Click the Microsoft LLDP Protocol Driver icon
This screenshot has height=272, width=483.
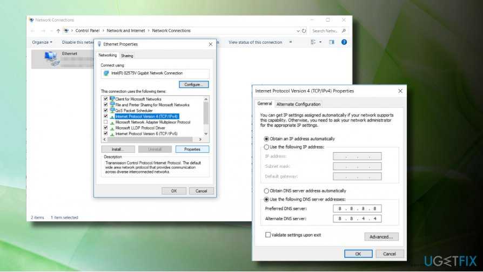coord(112,128)
